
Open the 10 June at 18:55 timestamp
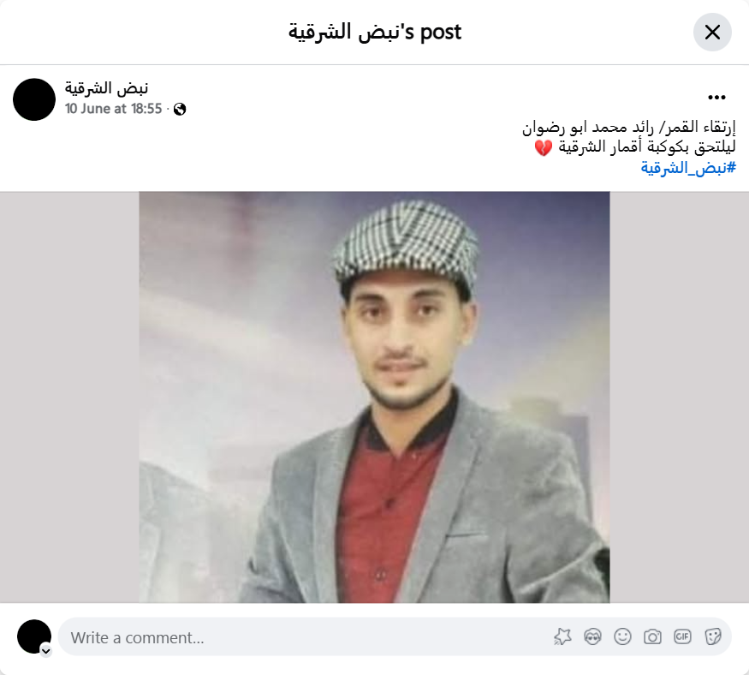[114, 109]
